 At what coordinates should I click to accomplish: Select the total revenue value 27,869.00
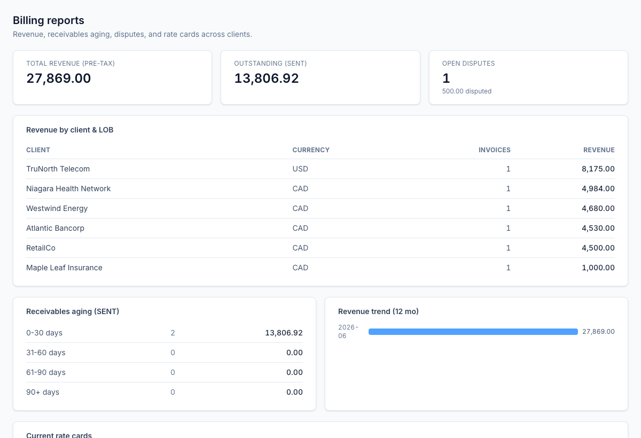(59, 79)
